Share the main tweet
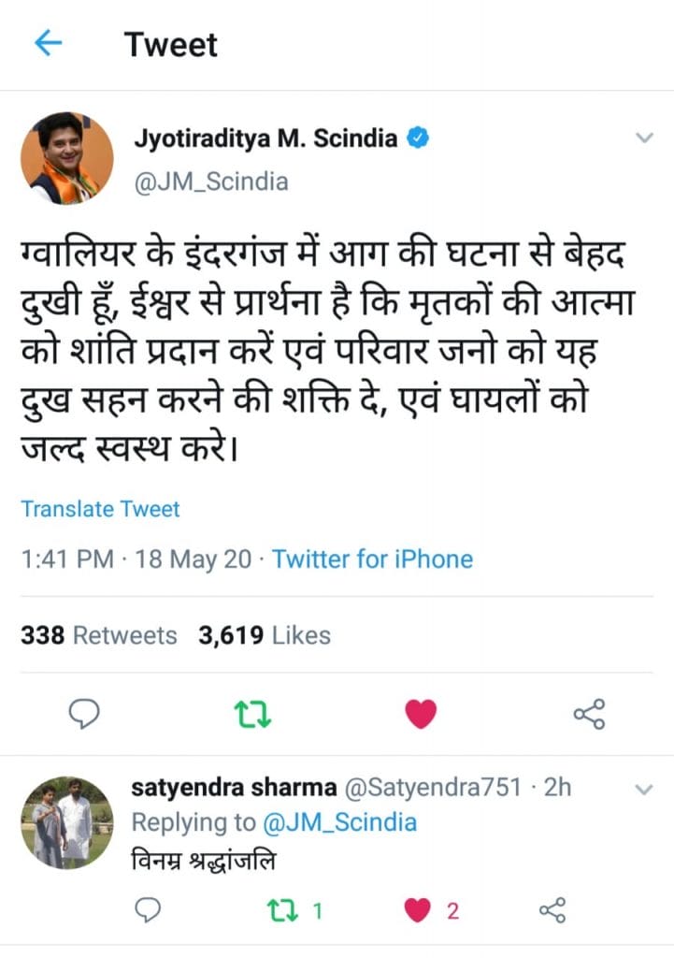 tap(588, 715)
